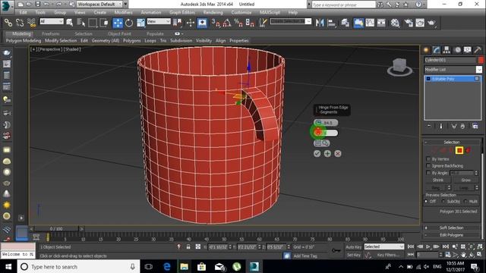Click the selection lock toggle icon
This screenshot has height=273, width=486.
[x=188, y=246]
